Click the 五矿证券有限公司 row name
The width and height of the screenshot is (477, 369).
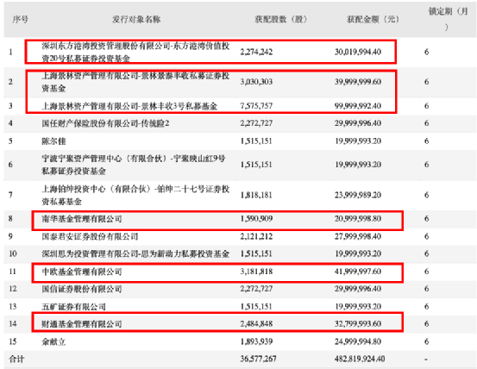click(x=73, y=307)
